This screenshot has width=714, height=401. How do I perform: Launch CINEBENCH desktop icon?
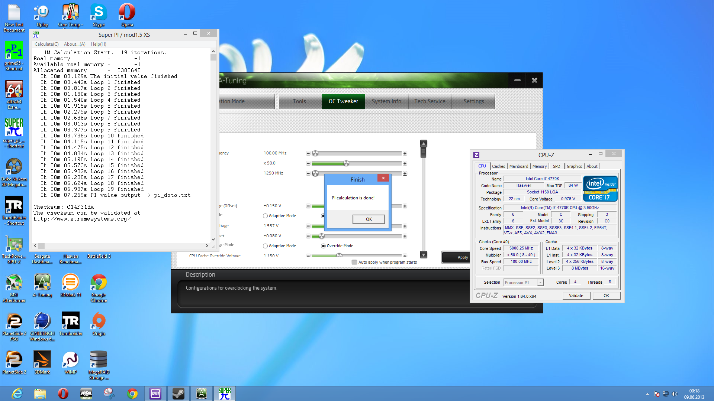coord(42,326)
